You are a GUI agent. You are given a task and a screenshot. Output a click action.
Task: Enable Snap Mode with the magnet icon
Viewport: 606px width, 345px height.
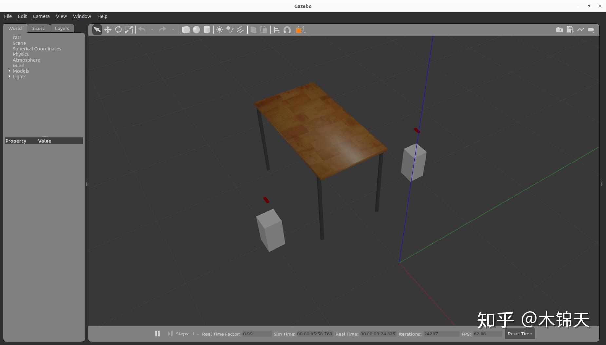[x=287, y=29]
